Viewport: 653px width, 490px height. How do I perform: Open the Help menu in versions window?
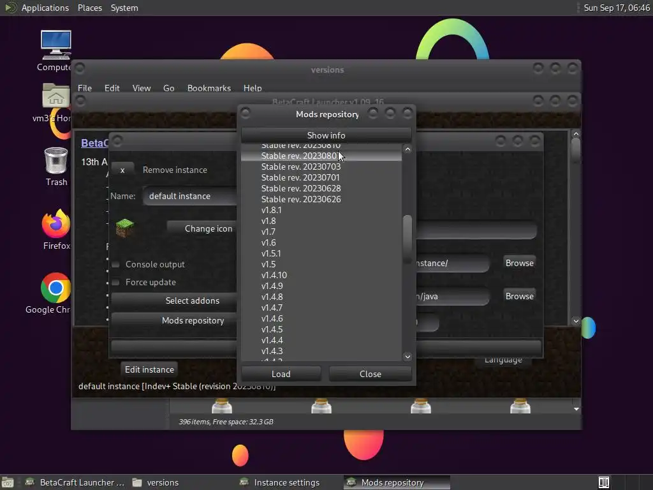(253, 88)
